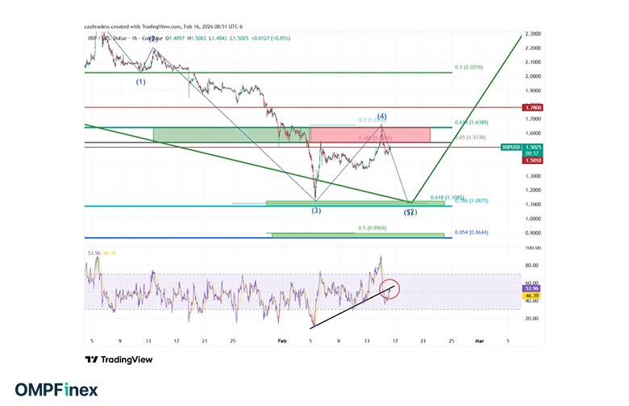
Task: Select the wave (4) label marker
Action: click(x=381, y=116)
